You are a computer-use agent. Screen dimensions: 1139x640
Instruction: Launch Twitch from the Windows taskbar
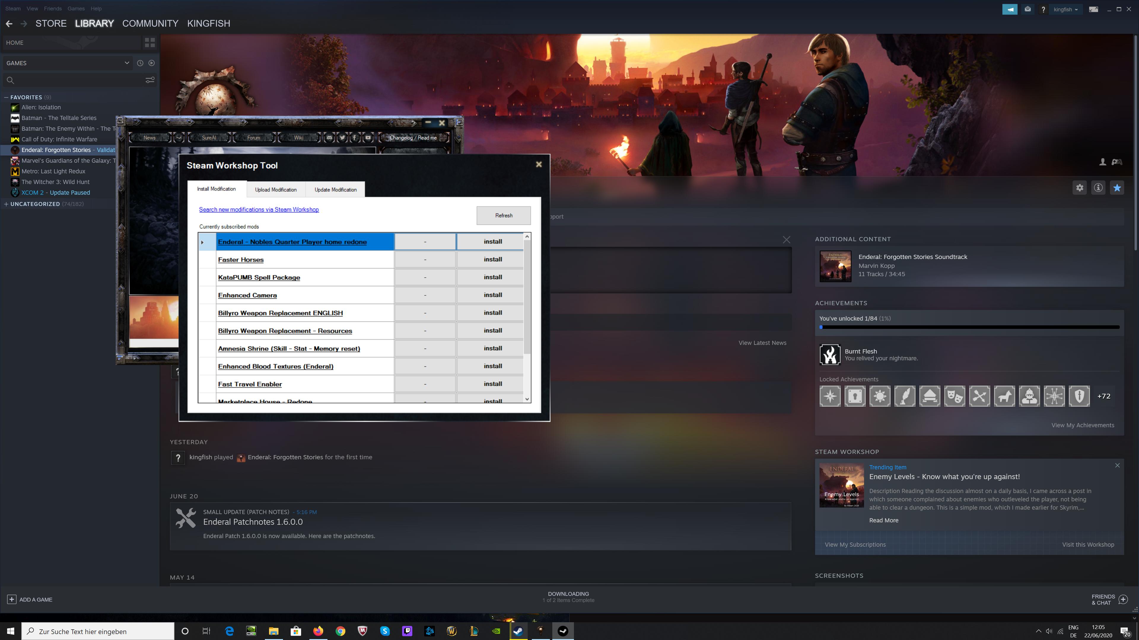pyautogui.click(x=407, y=631)
